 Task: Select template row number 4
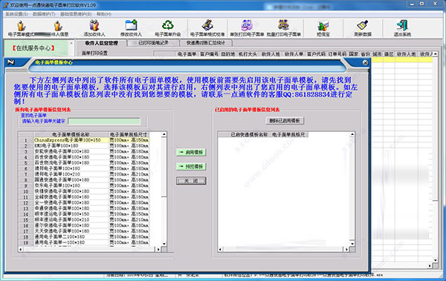[x=83, y=157]
